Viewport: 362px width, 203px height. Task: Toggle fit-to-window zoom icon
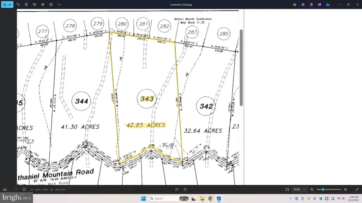[287, 190]
